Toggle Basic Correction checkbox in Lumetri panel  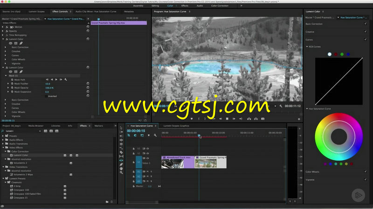366,24
